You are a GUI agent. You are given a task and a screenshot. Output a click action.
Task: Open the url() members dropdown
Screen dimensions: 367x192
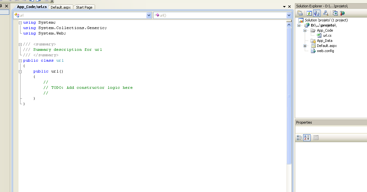(289, 15)
